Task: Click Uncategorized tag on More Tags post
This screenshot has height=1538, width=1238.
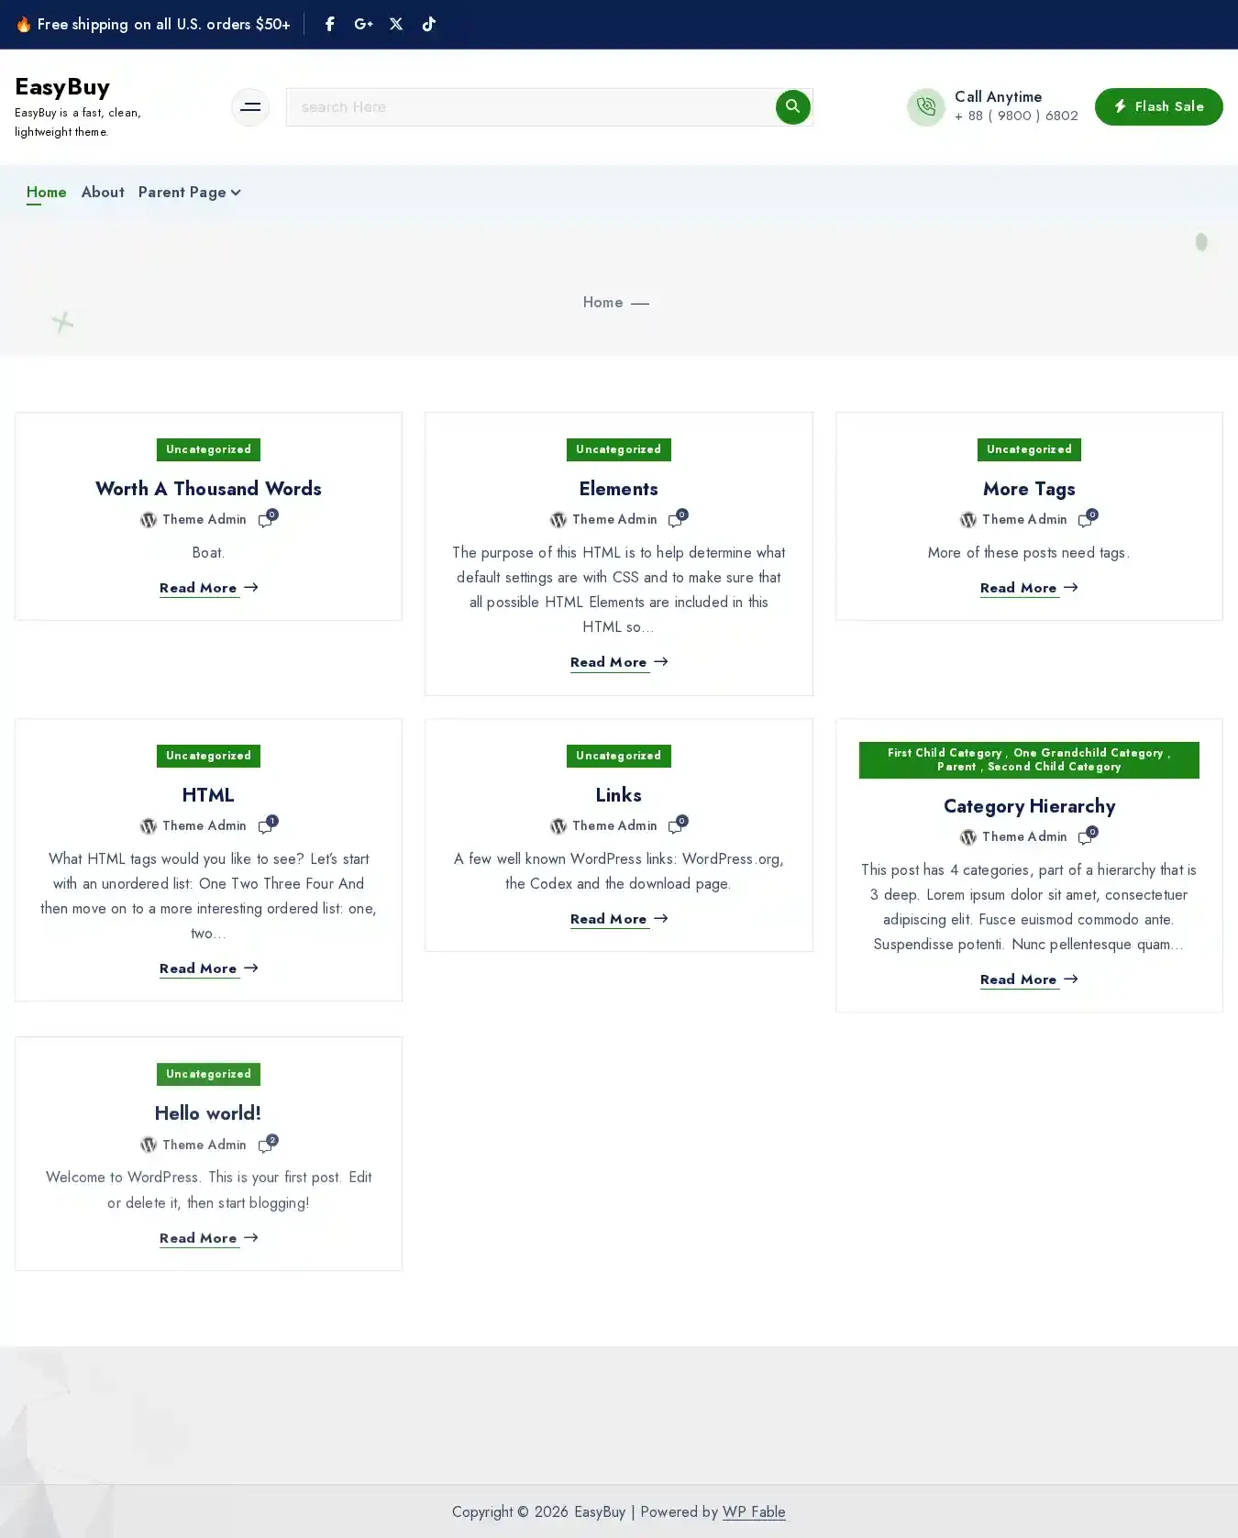Action: [1029, 449]
